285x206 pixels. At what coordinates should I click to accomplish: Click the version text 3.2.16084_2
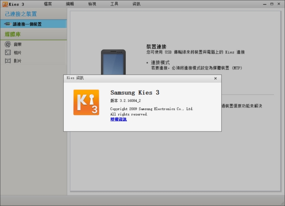pyautogui.click(x=125, y=101)
